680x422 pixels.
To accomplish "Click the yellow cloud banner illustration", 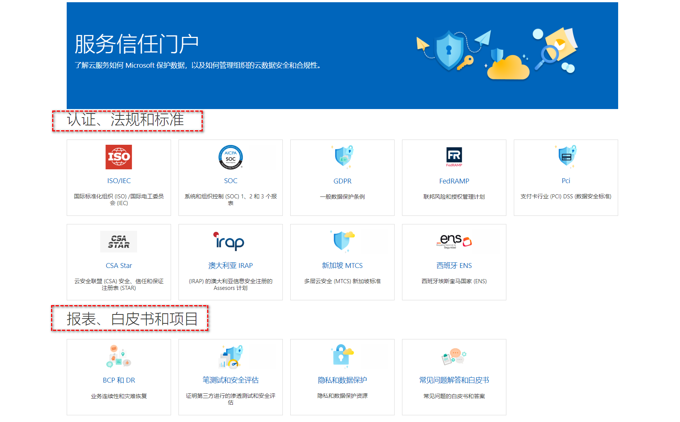I will (508, 67).
